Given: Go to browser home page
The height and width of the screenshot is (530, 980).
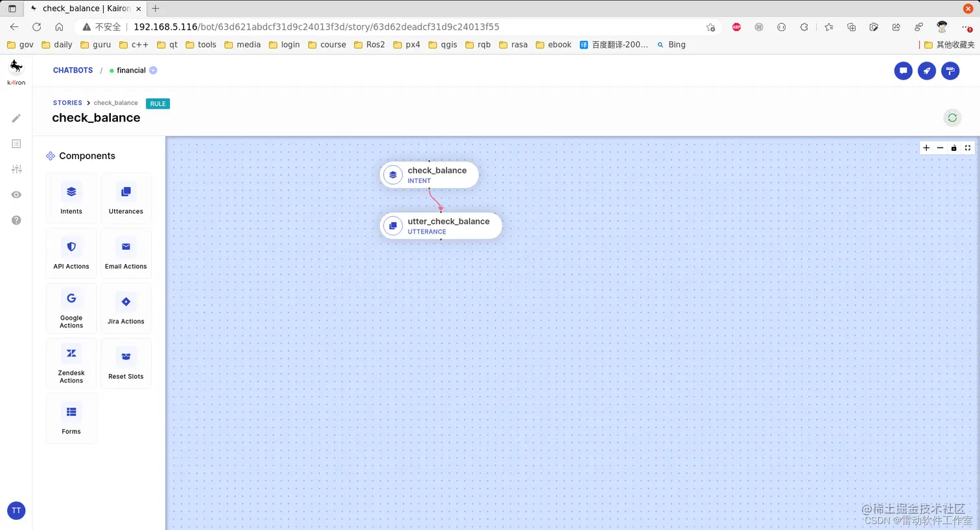Looking at the screenshot, I should coord(59,27).
